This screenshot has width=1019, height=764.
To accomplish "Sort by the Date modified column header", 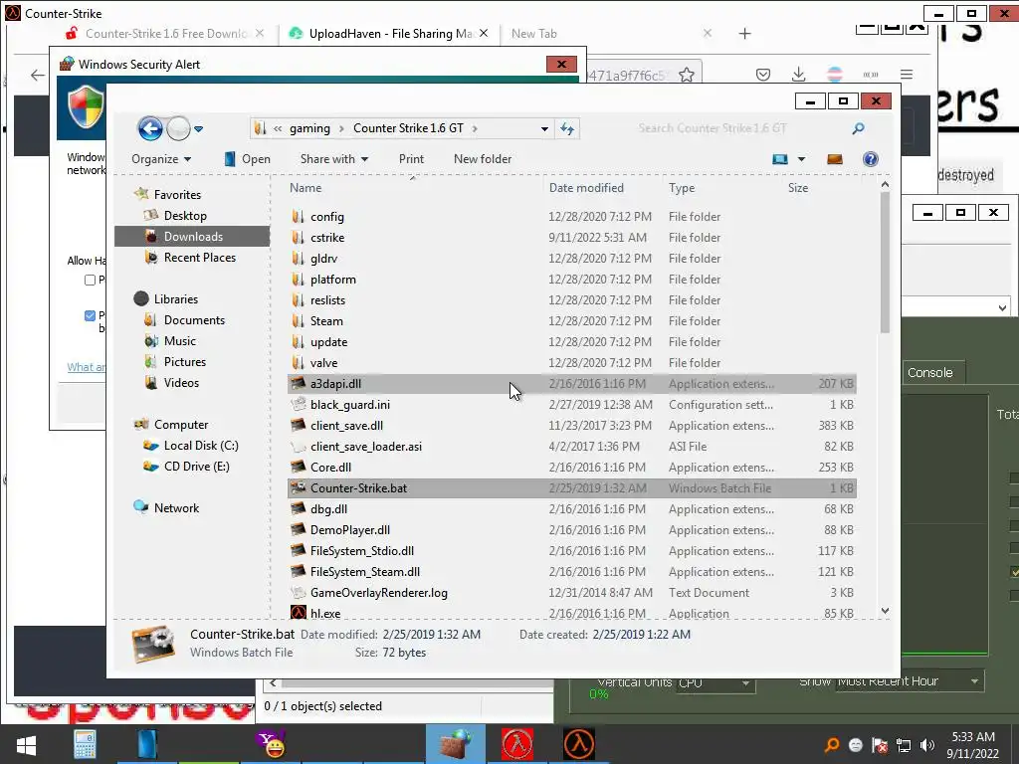I will pos(586,188).
